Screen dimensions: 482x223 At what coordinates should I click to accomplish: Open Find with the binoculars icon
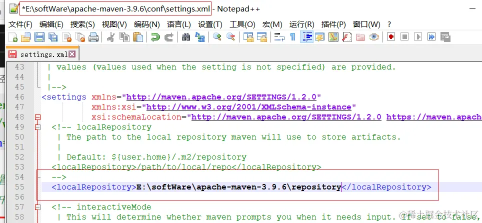[186, 37]
